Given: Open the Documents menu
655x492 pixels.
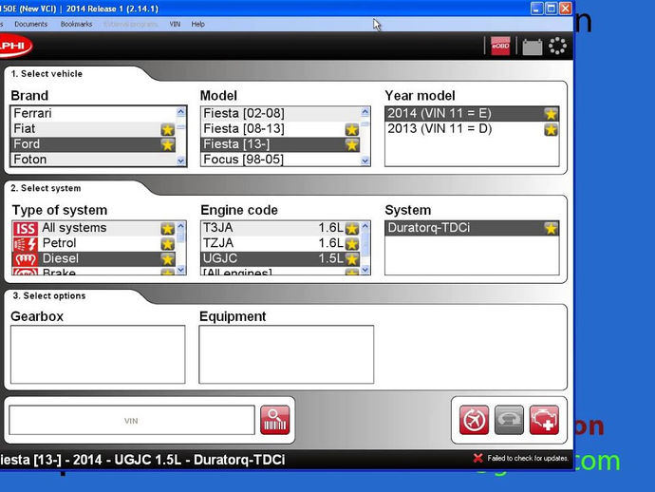Looking at the screenshot, I should [31, 25].
